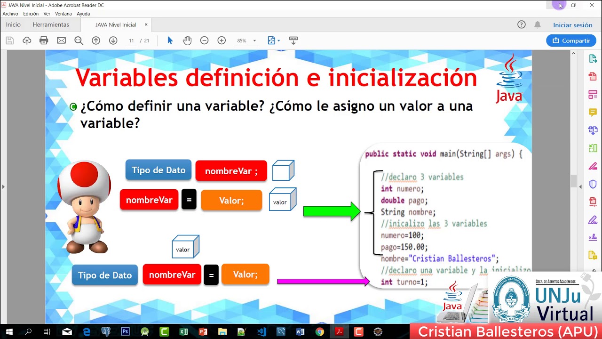Go to next page arrow

[113, 40]
